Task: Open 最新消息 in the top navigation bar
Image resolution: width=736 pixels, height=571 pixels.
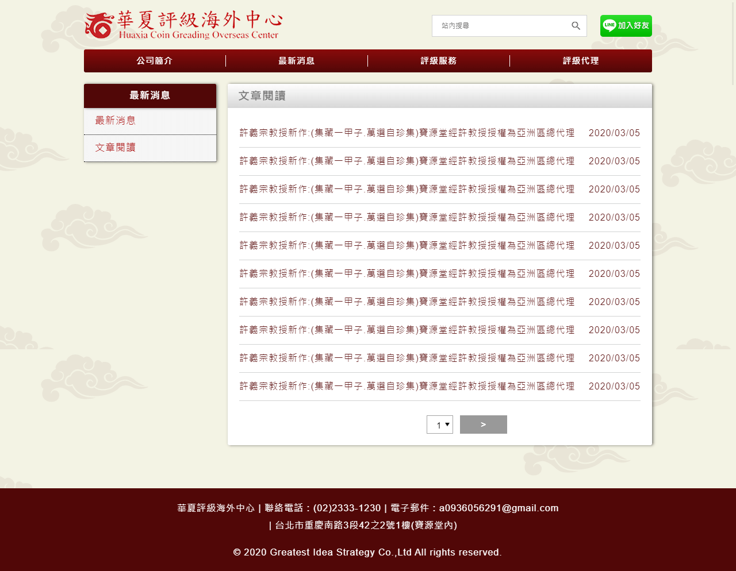Action: 297,61
